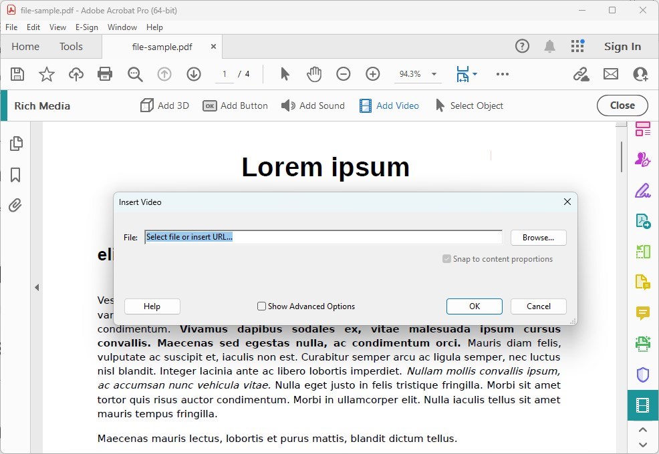Screen dimensions: 659x454
Task: Switch to the Home tab
Action: point(25,46)
